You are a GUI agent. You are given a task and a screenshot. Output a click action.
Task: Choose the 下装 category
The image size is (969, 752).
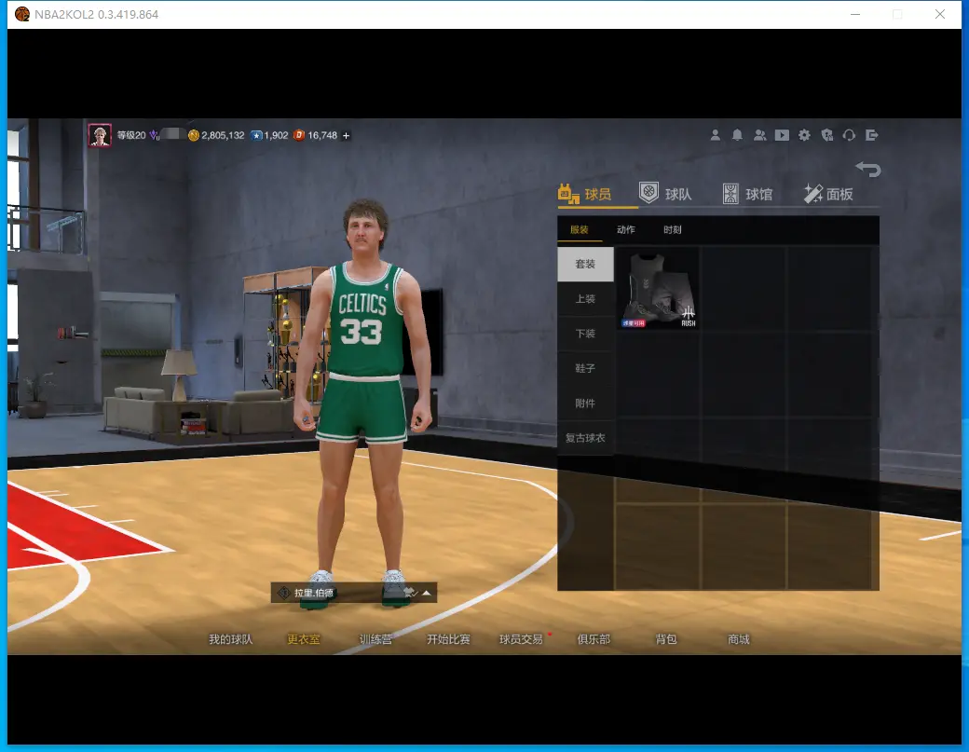(x=585, y=334)
